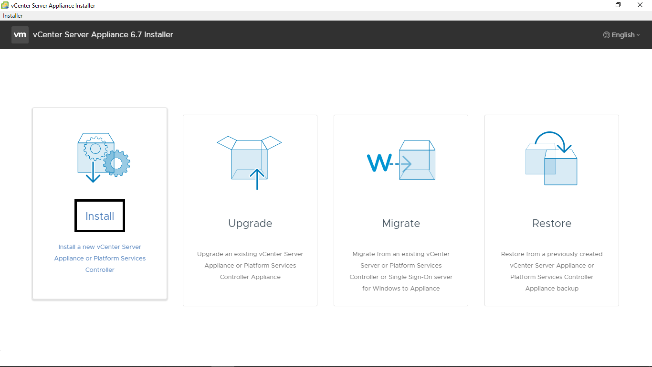Select the Install option heading

(x=100, y=216)
